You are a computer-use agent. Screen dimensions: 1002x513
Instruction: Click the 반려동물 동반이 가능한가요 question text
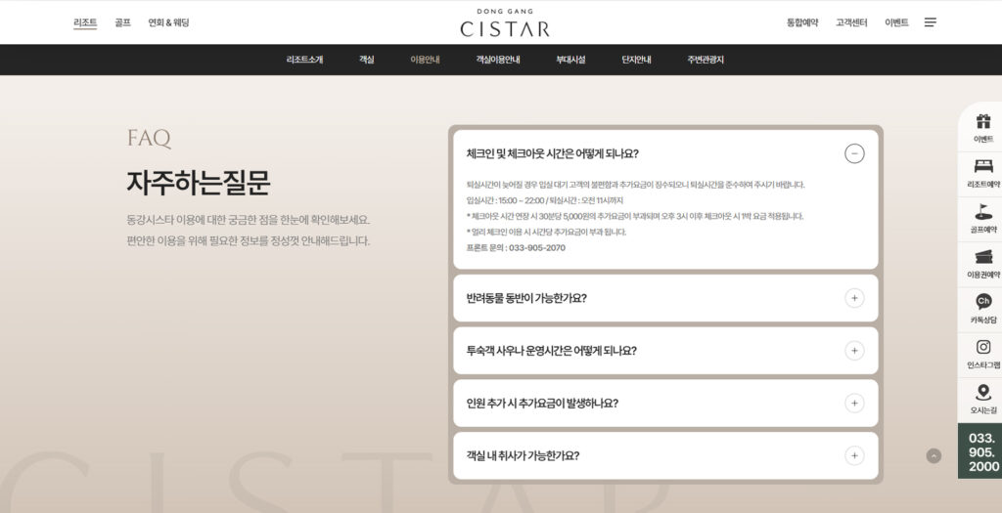[526, 298]
